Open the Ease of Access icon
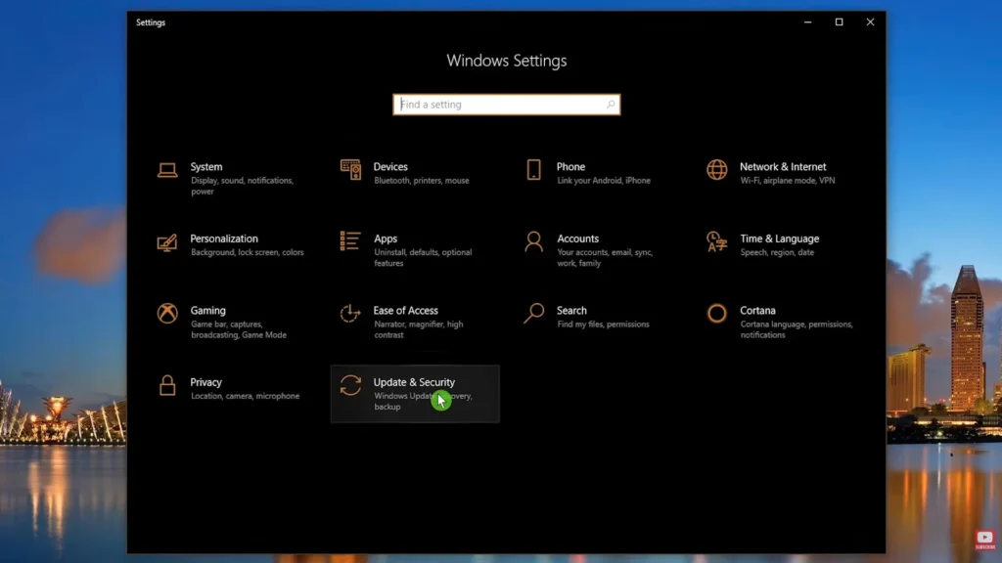1002x563 pixels. pos(350,314)
